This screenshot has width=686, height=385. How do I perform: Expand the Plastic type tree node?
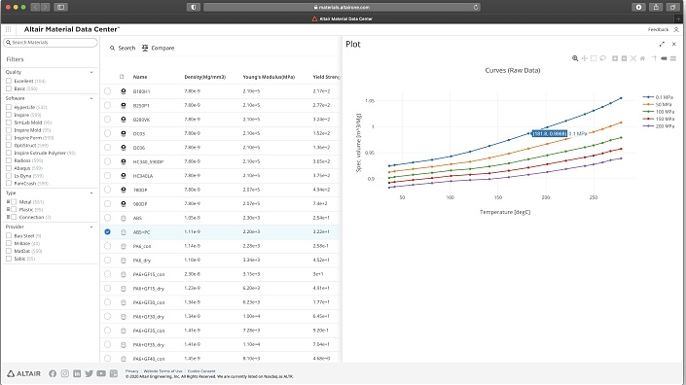[x=8, y=209]
